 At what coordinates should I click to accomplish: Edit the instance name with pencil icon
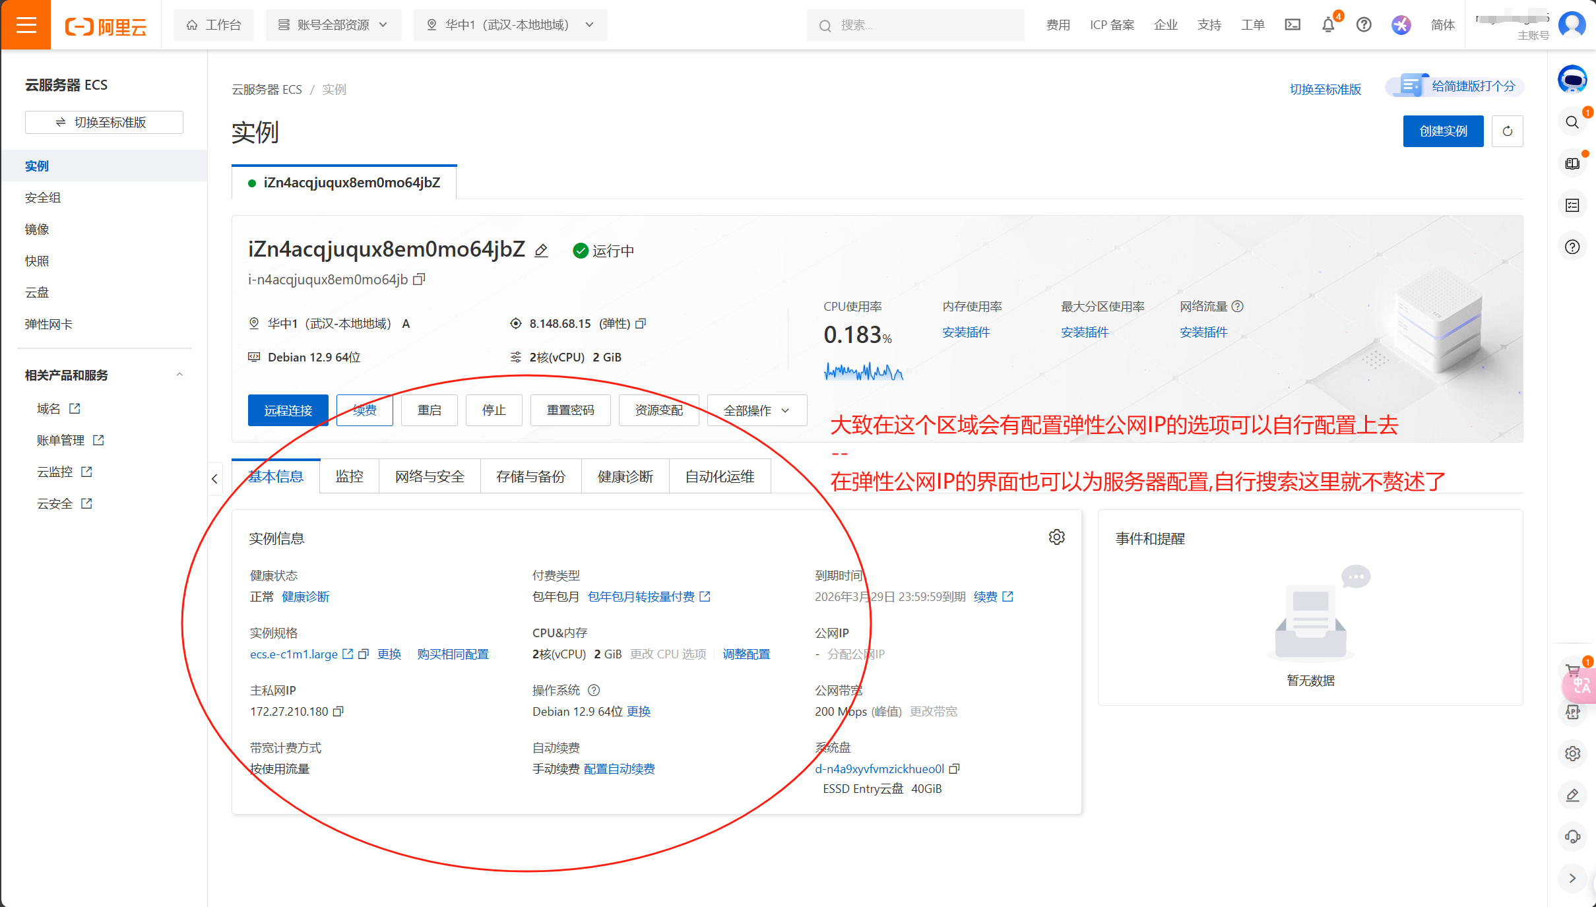(541, 251)
